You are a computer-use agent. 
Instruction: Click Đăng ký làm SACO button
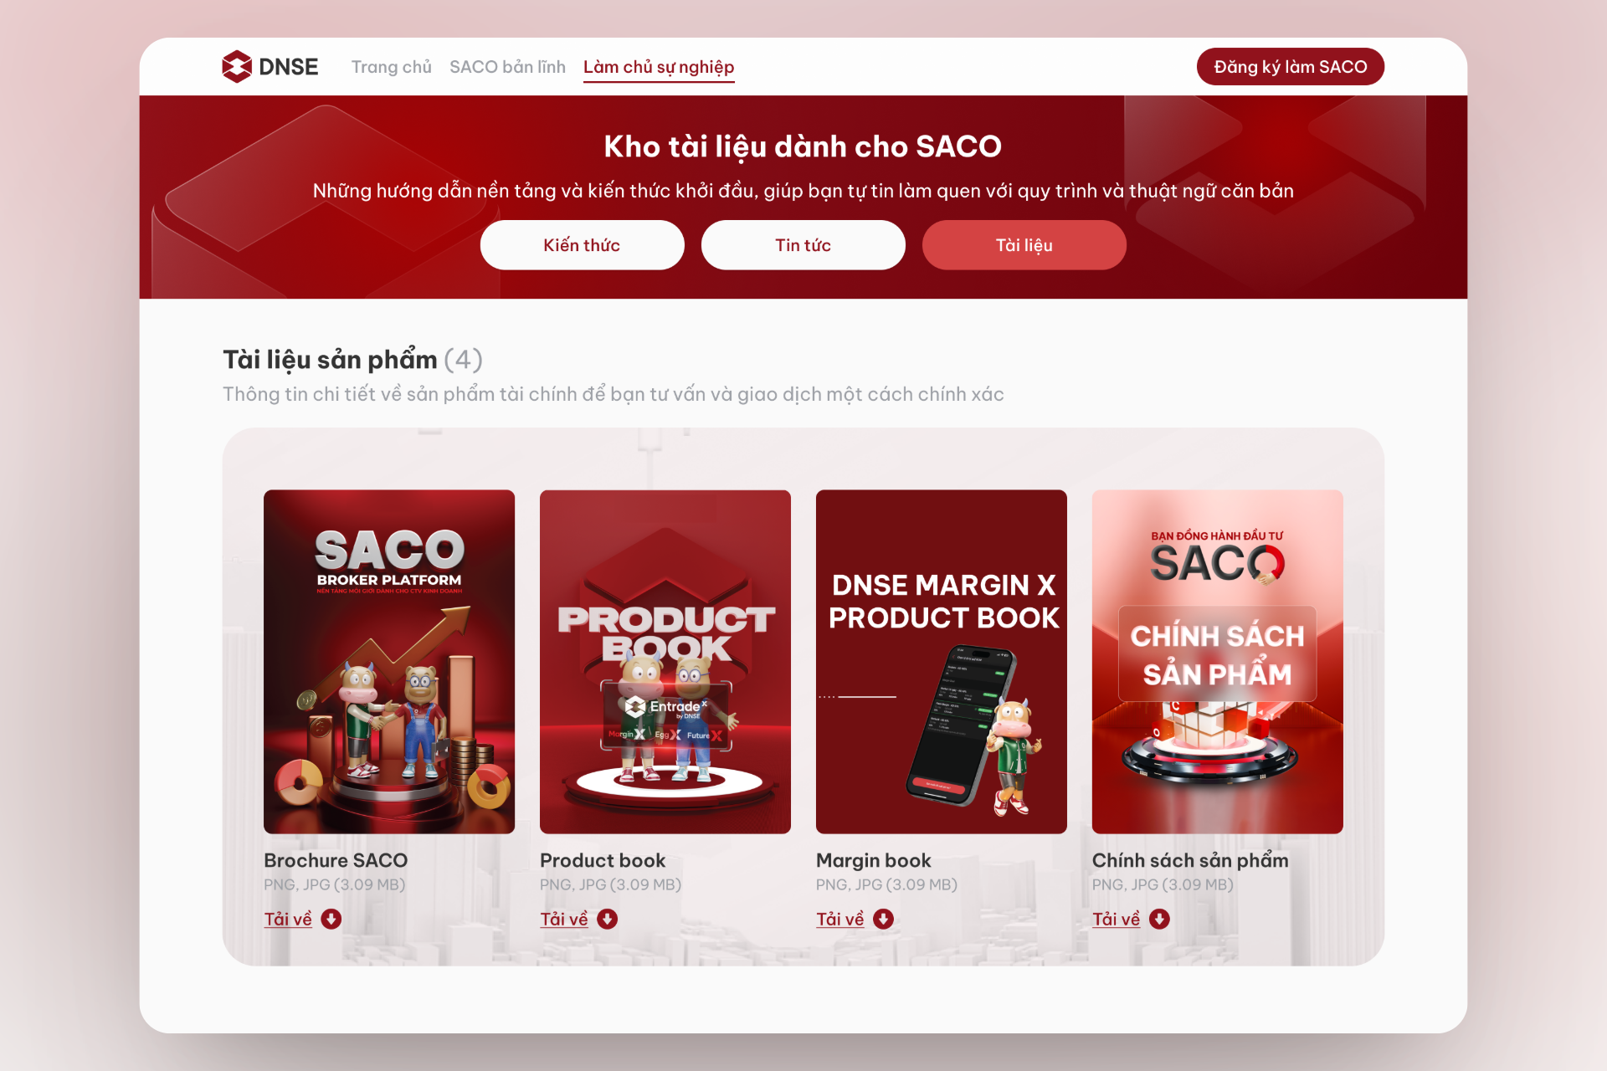[1291, 67]
